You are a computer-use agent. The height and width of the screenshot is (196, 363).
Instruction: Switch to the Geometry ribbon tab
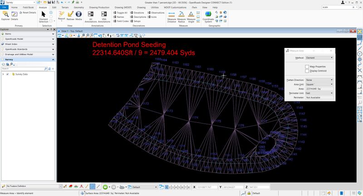pos(78,7)
